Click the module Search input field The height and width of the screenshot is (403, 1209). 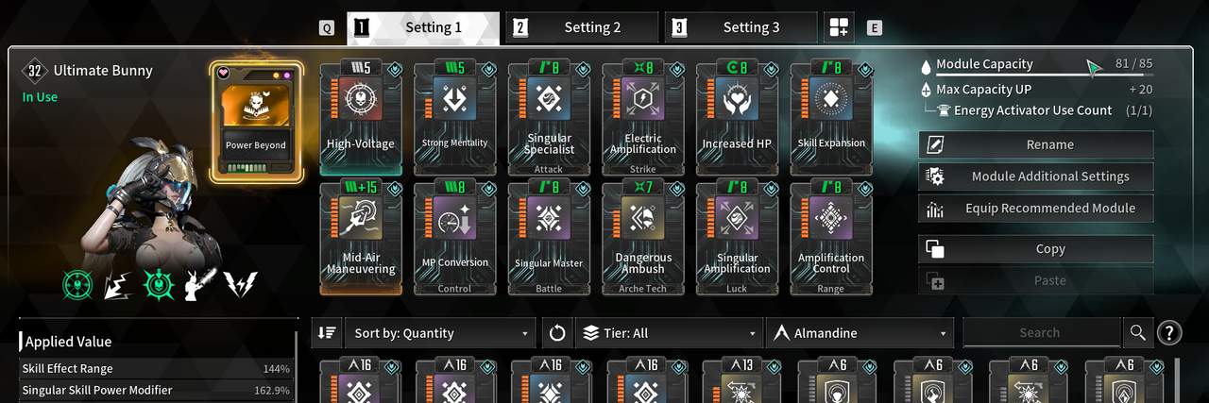(1041, 332)
